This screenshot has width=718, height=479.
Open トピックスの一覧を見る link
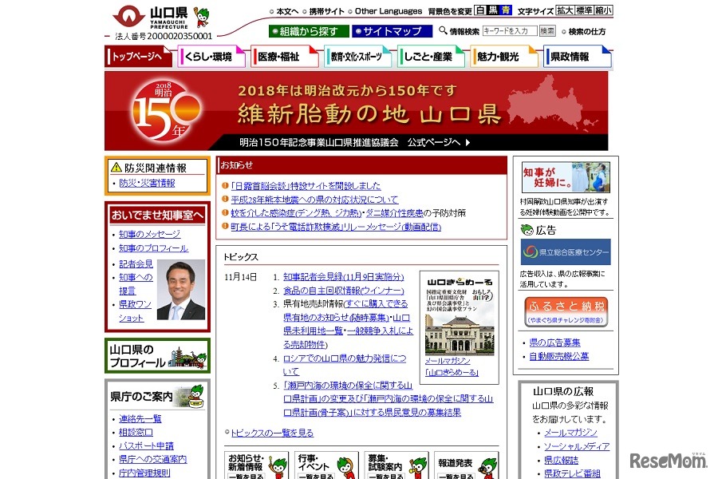point(272,433)
